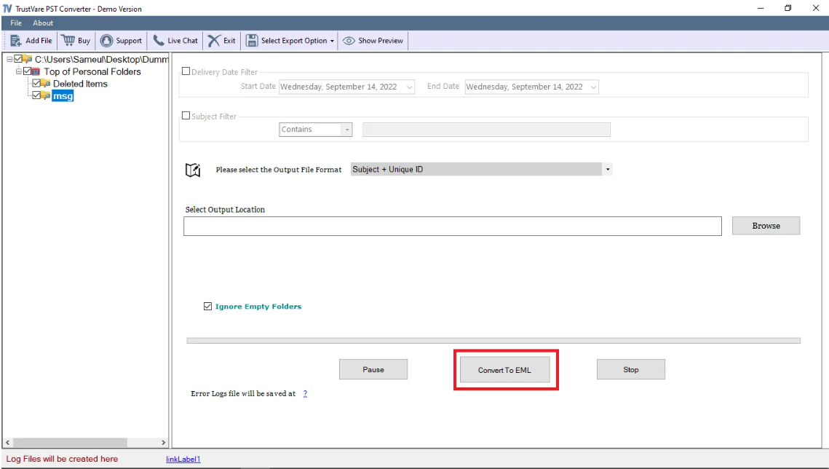829x469 pixels.
Task: Click the folder tree horizontal scrollbar thumb
Action: click(70, 442)
